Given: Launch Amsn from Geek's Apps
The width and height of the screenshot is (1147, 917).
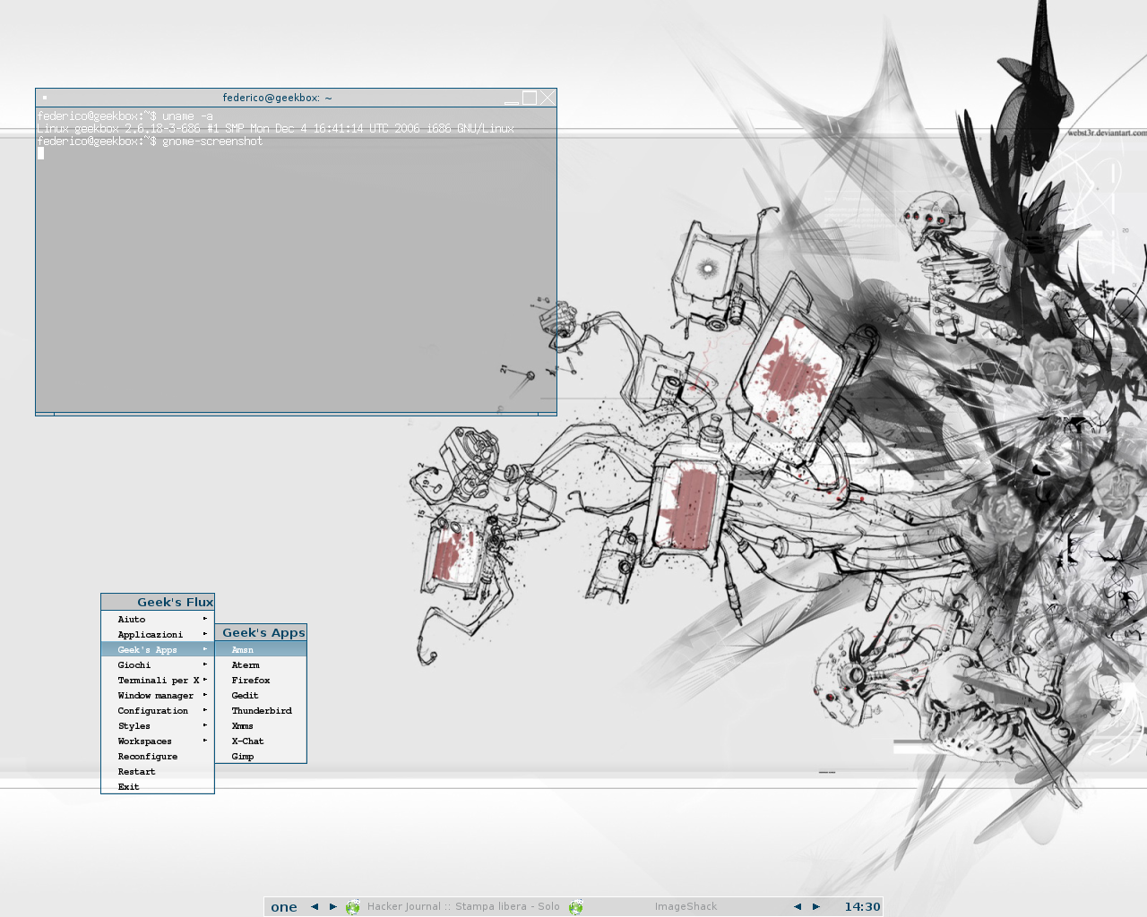Looking at the screenshot, I should click(261, 649).
